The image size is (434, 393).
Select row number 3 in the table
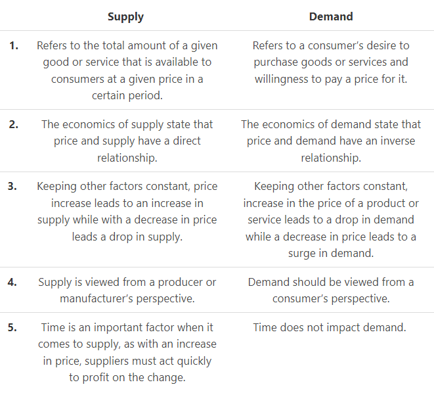[x=12, y=187]
